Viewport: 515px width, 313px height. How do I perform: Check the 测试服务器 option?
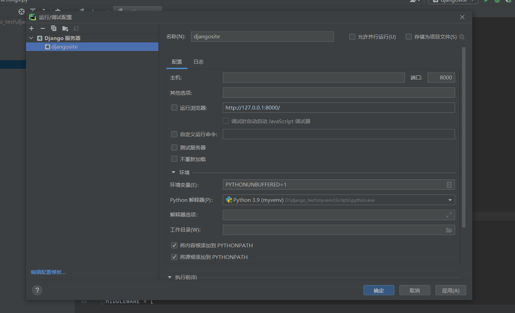tap(174, 147)
